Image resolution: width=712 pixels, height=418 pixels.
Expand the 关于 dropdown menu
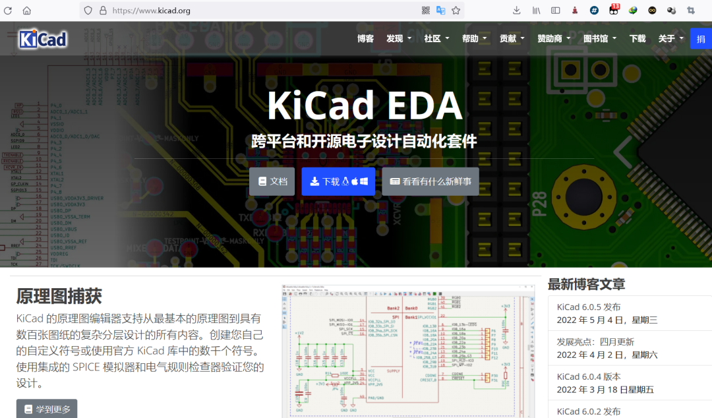point(670,39)
